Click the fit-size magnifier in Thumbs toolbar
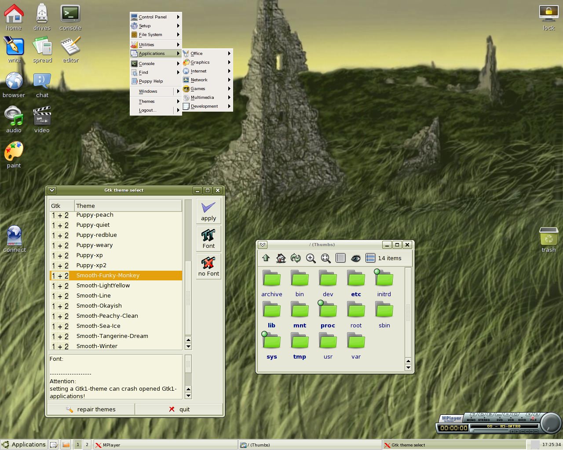 pyautogui.click(x=325, y=258)
